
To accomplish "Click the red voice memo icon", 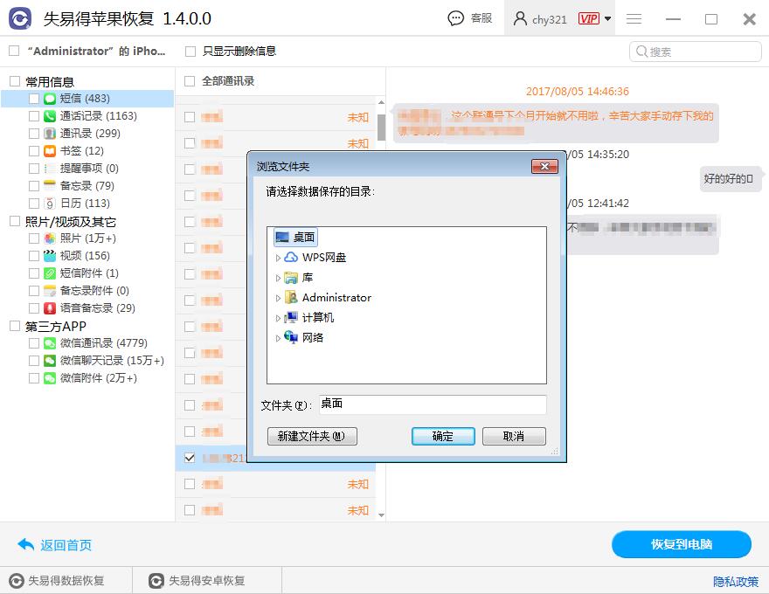I will (50, 308).
